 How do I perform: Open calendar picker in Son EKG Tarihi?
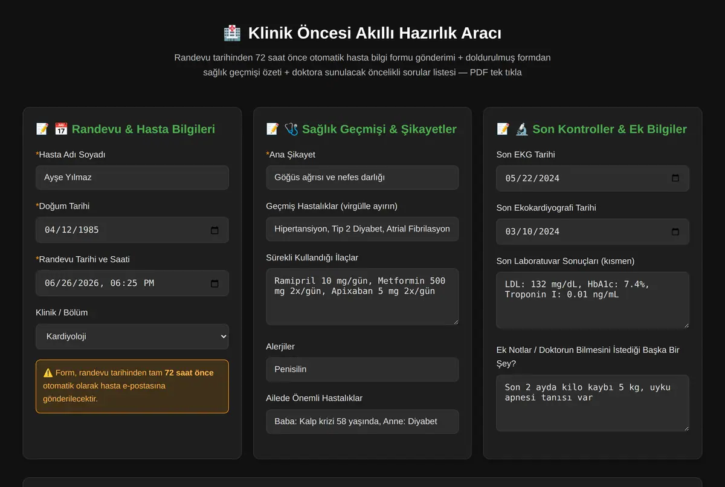[x=675, y=178]
